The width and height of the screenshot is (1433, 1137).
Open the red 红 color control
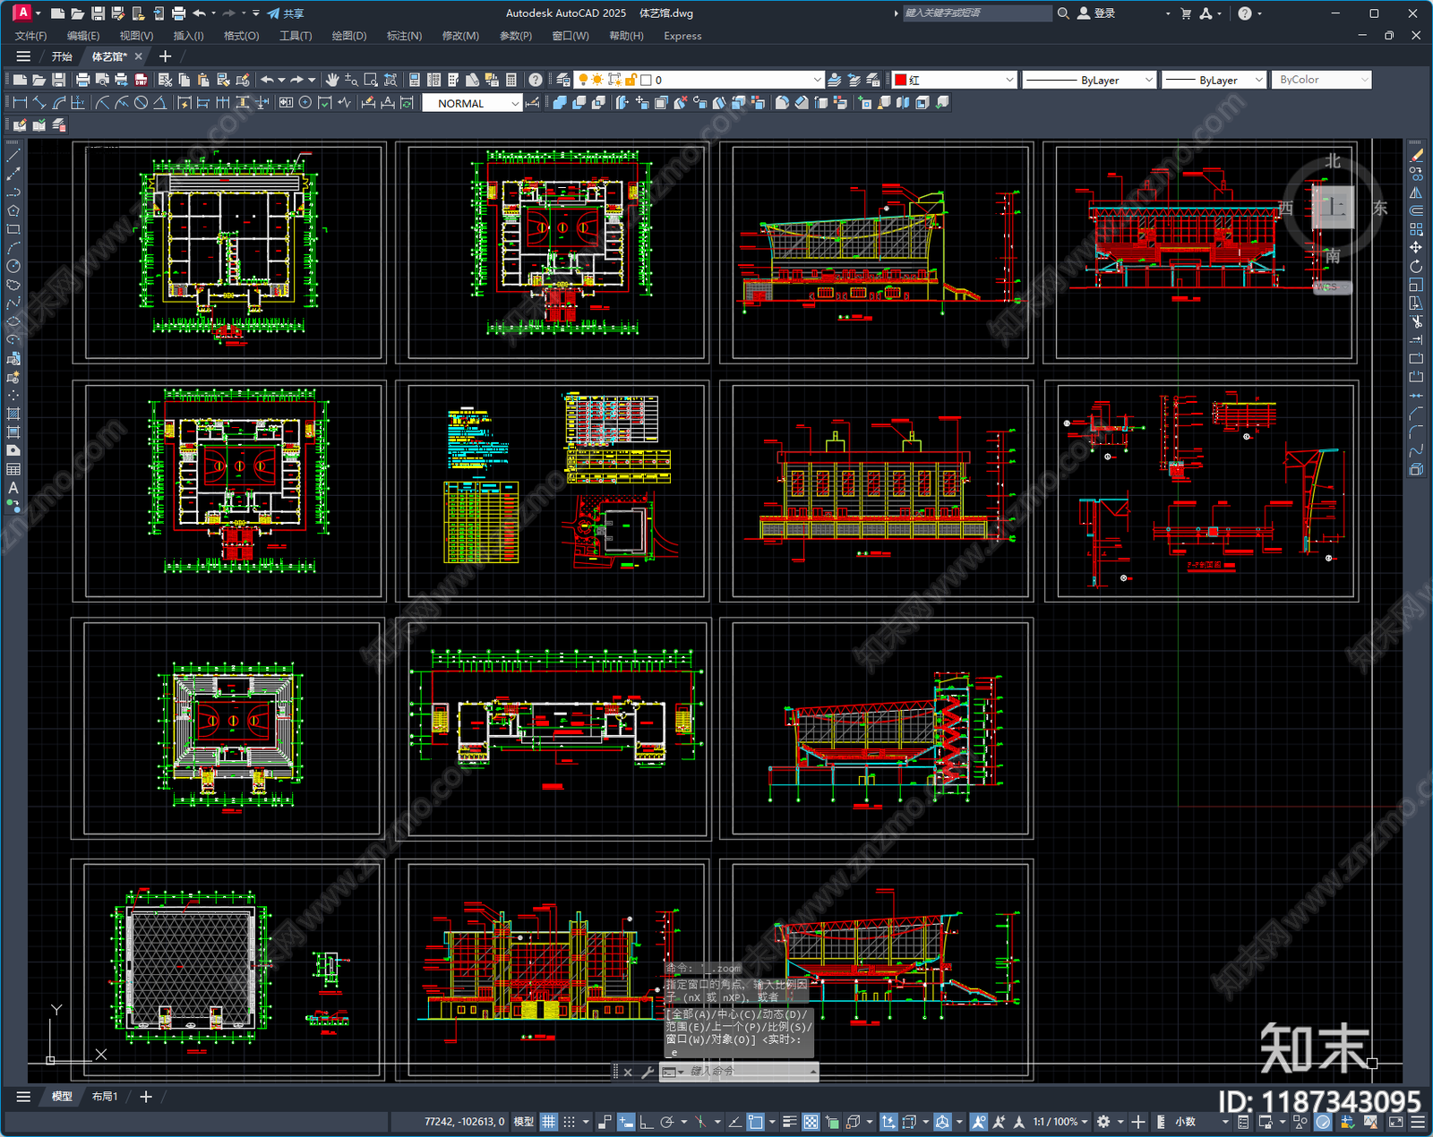(955, 80)
